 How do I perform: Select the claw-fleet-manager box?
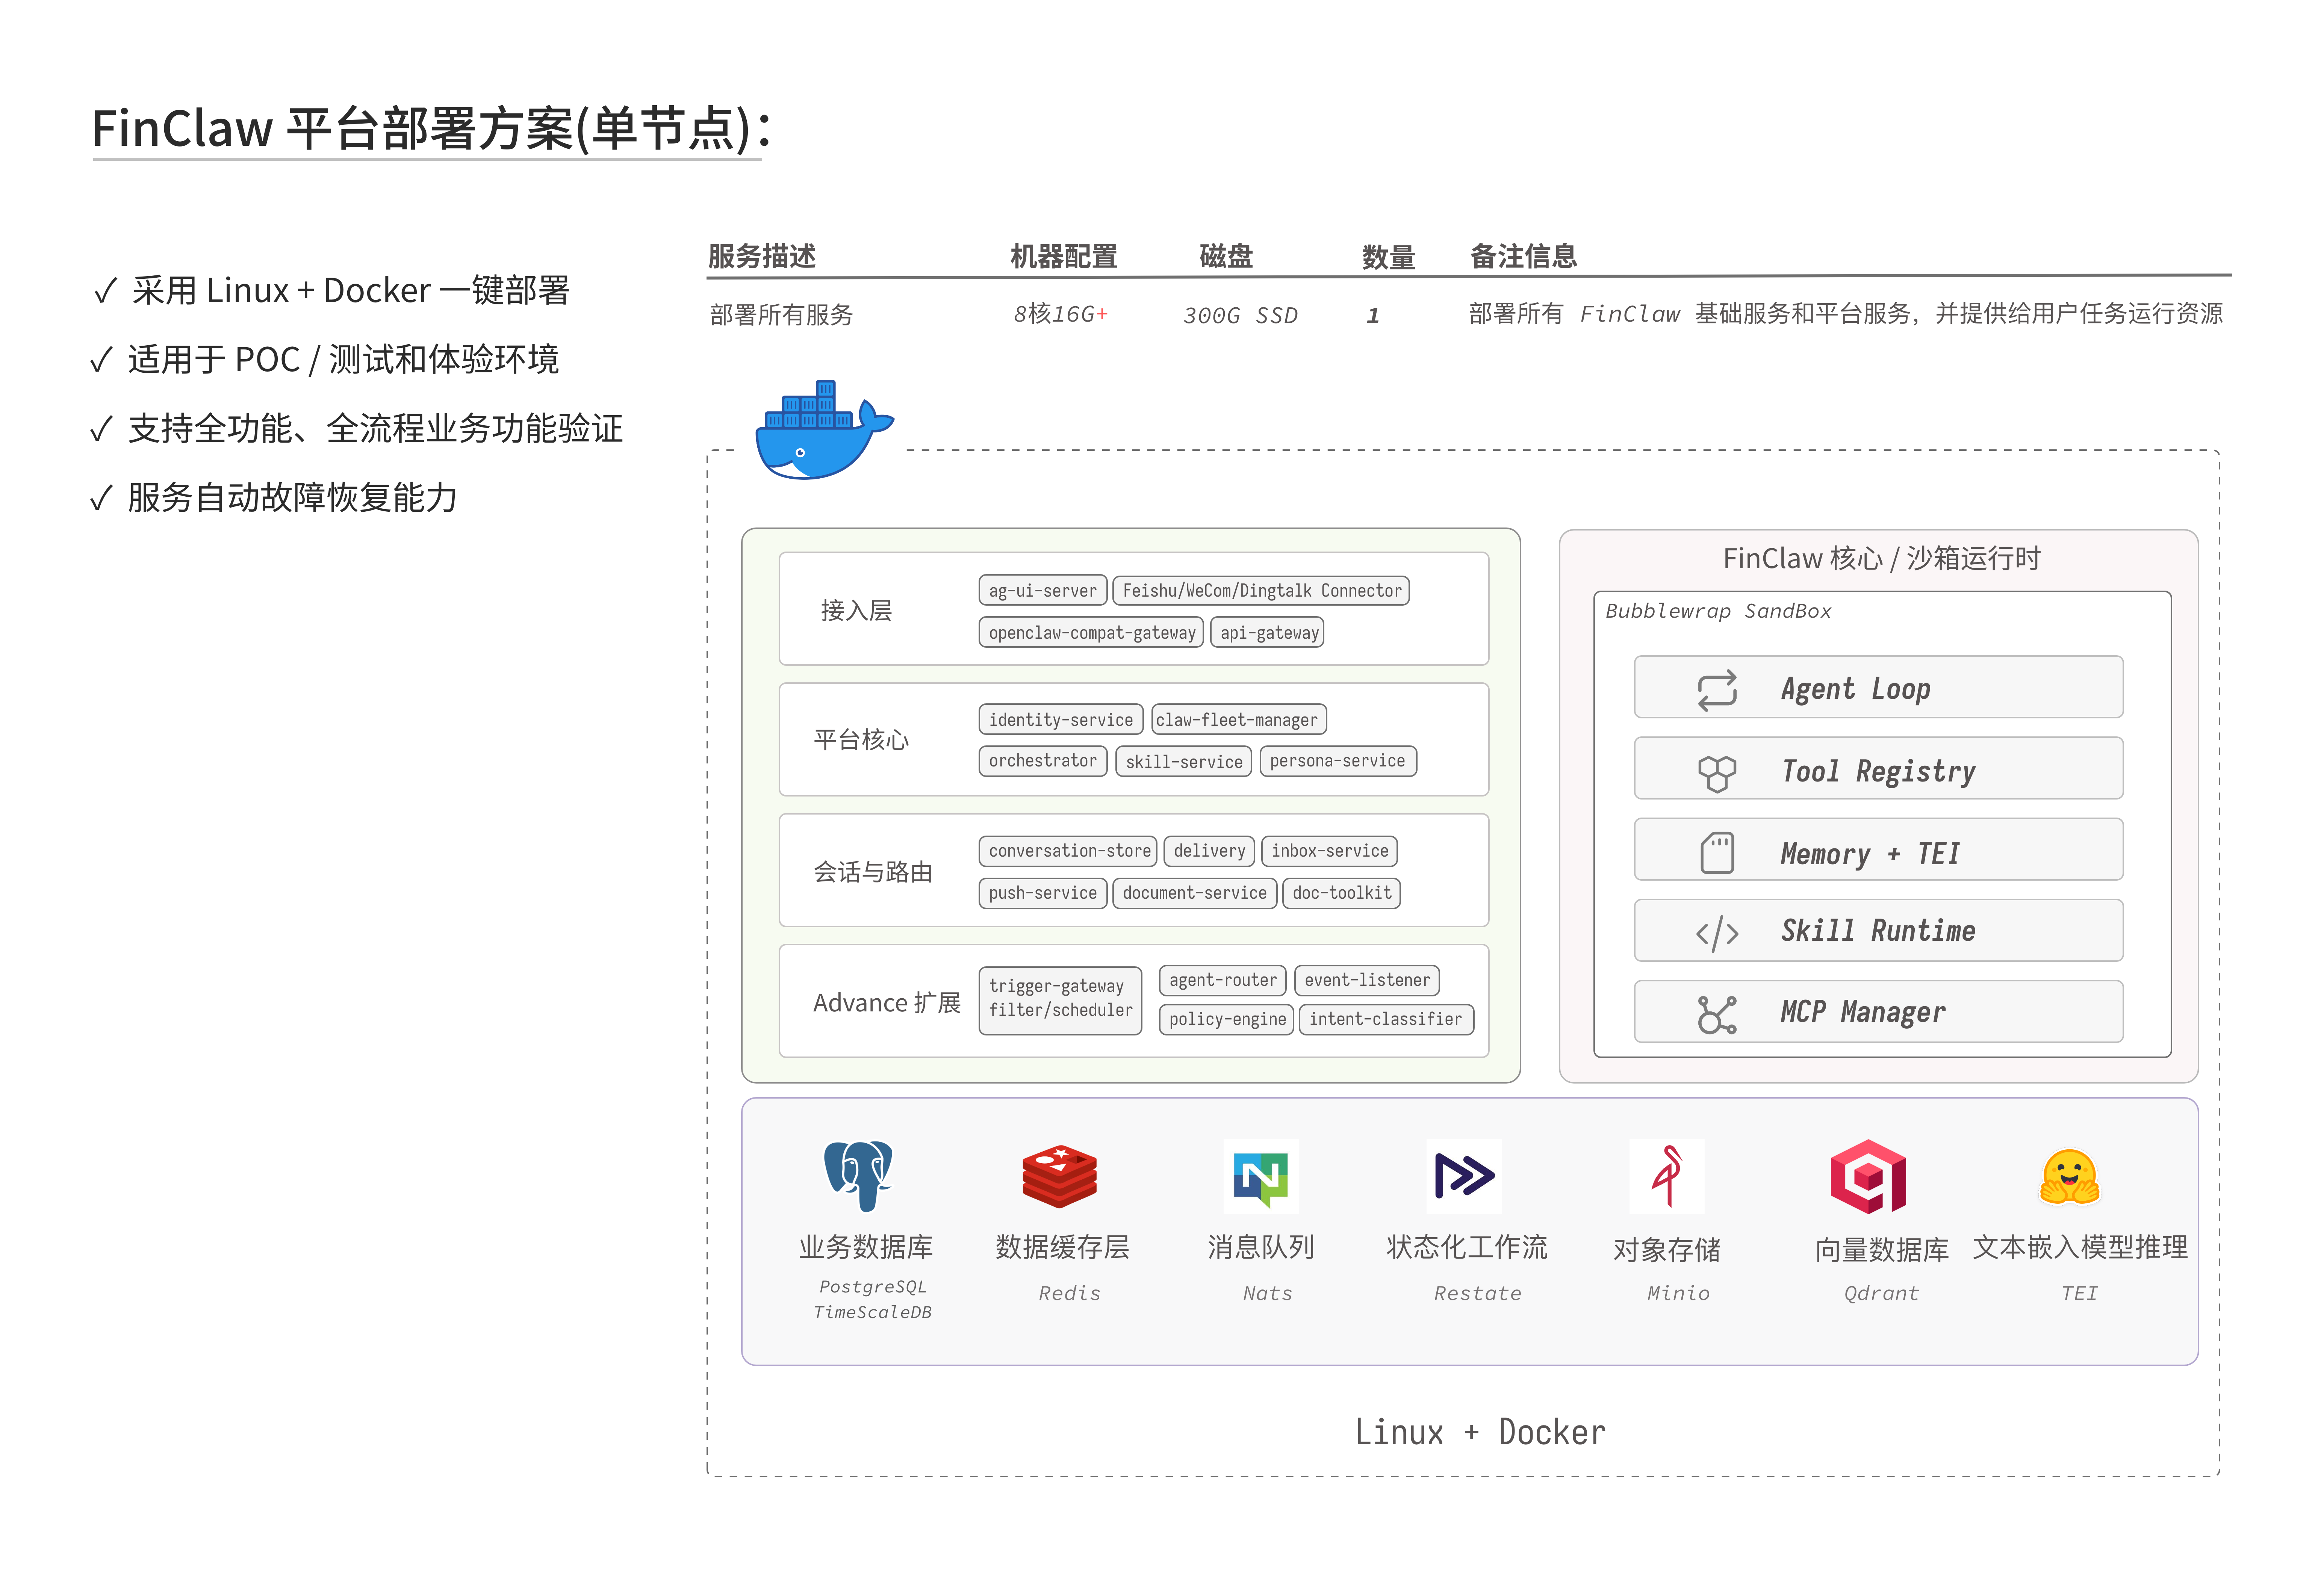[1239, 720]
